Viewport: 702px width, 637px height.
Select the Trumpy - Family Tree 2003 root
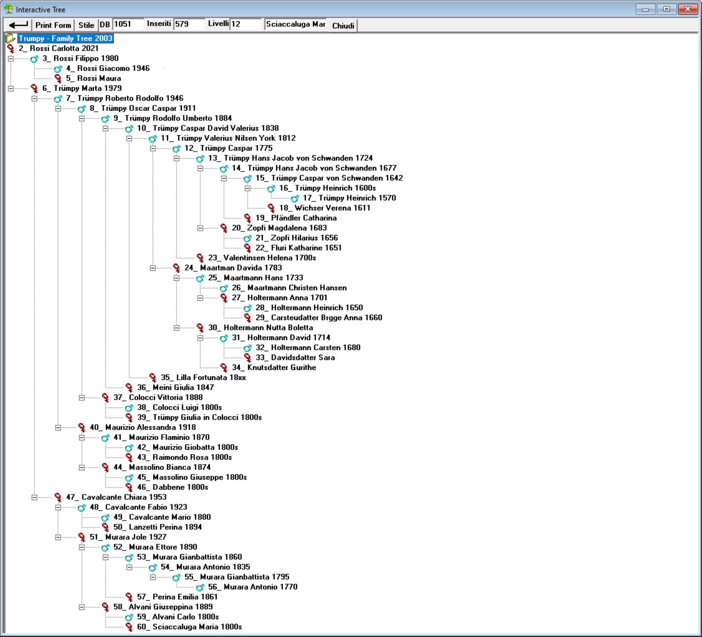coord(65,38)
